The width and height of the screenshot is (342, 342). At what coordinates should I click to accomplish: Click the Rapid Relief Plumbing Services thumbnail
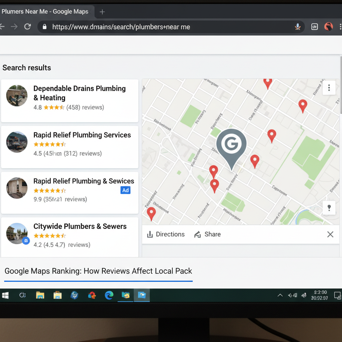[x=17, y=142]
